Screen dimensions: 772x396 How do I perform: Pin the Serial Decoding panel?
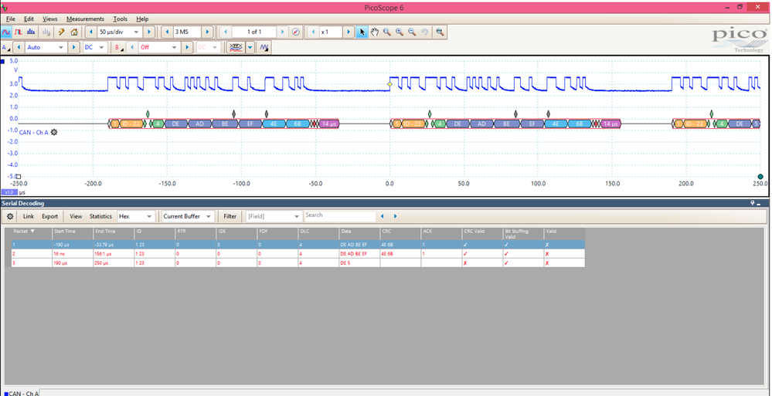(x=753, y=203)
